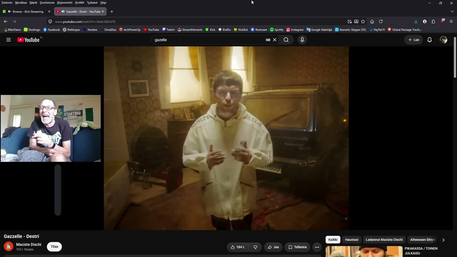
Task: Focus the YouTube search field containing gazelle
Action: coord(209,40)
